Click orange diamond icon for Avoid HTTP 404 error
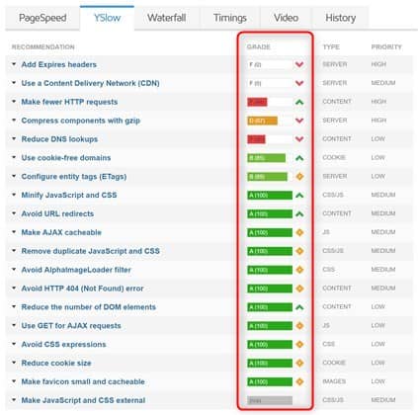Viewport: 418px width, 415px height. (x=299, y=289)
